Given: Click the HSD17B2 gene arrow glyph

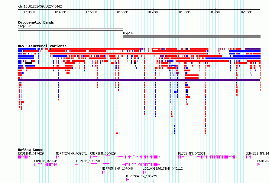Looking at the screenshot, I should (x=259, y=165).
